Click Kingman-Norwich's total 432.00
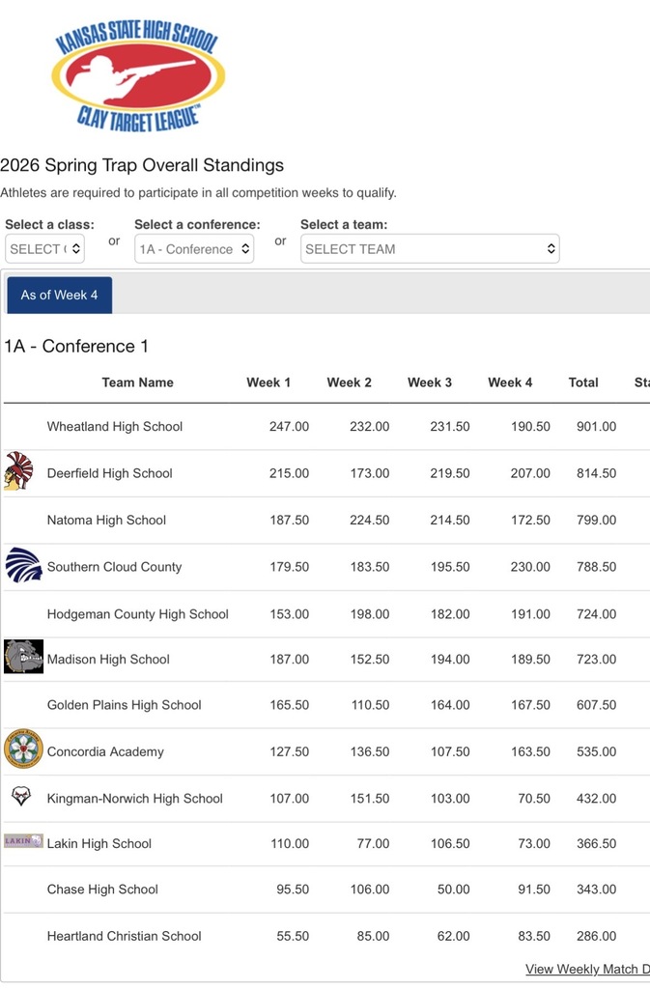 (597, 798)
